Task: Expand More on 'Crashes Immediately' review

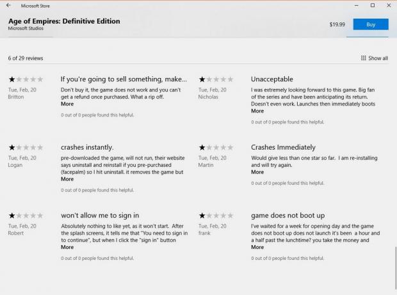Action: pos(257,172)
